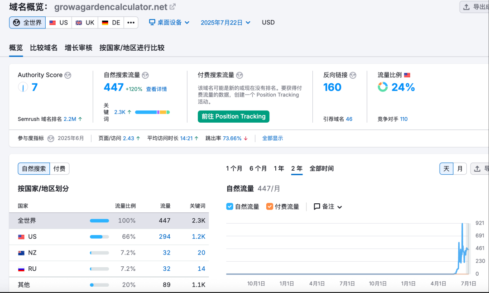Click average visit duration 14:21
489x293 pixels.
coord(187,138)
